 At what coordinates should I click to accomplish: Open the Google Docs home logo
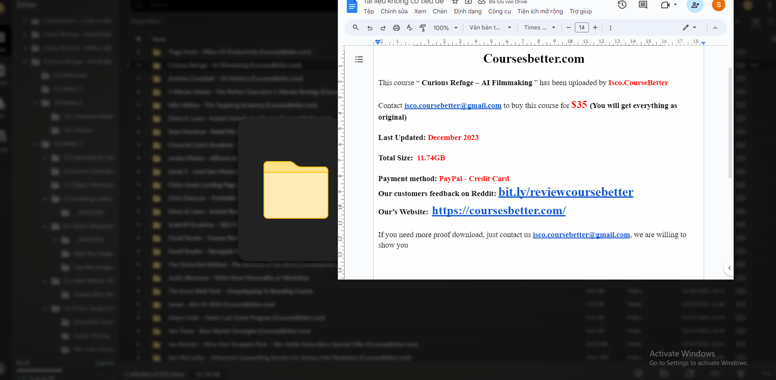click(352, 7)
